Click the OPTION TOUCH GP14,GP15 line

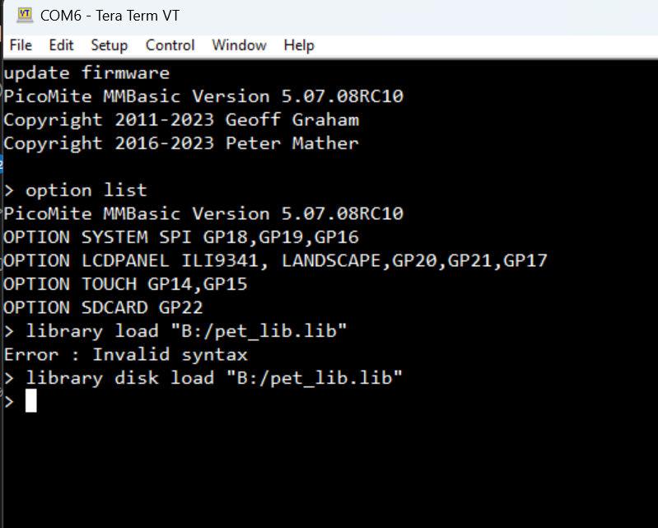(x=125, y=284)
